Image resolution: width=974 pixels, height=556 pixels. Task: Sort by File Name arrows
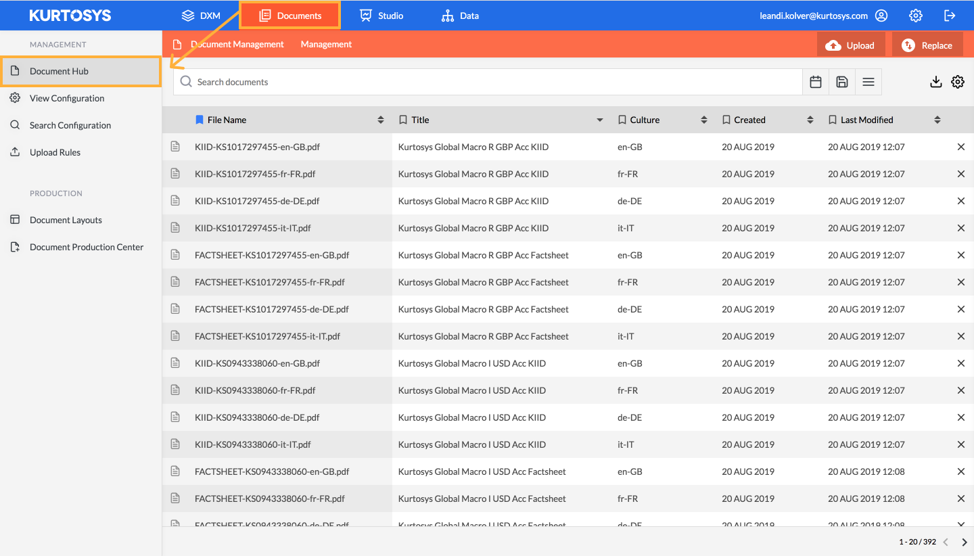tap(381, 120)
